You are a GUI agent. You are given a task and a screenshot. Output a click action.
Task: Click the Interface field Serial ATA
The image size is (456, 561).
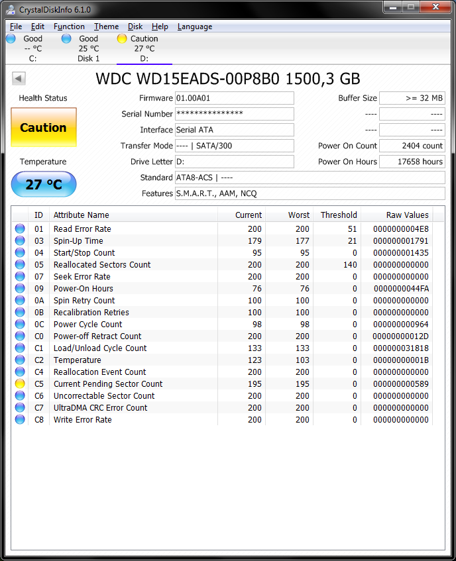(234, 130)
